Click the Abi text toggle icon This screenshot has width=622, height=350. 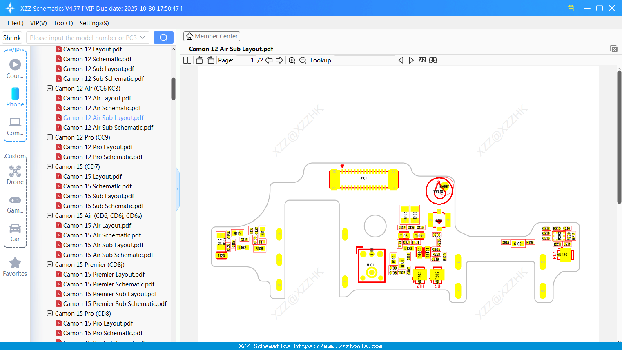[422, 60]
